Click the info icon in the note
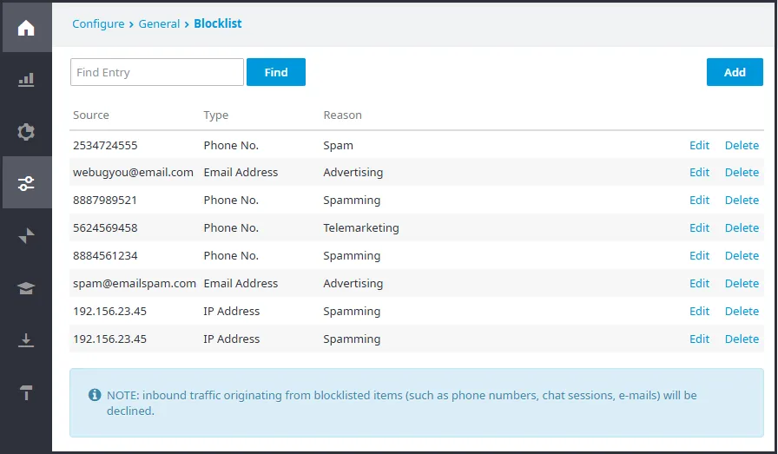 point(95,395)
